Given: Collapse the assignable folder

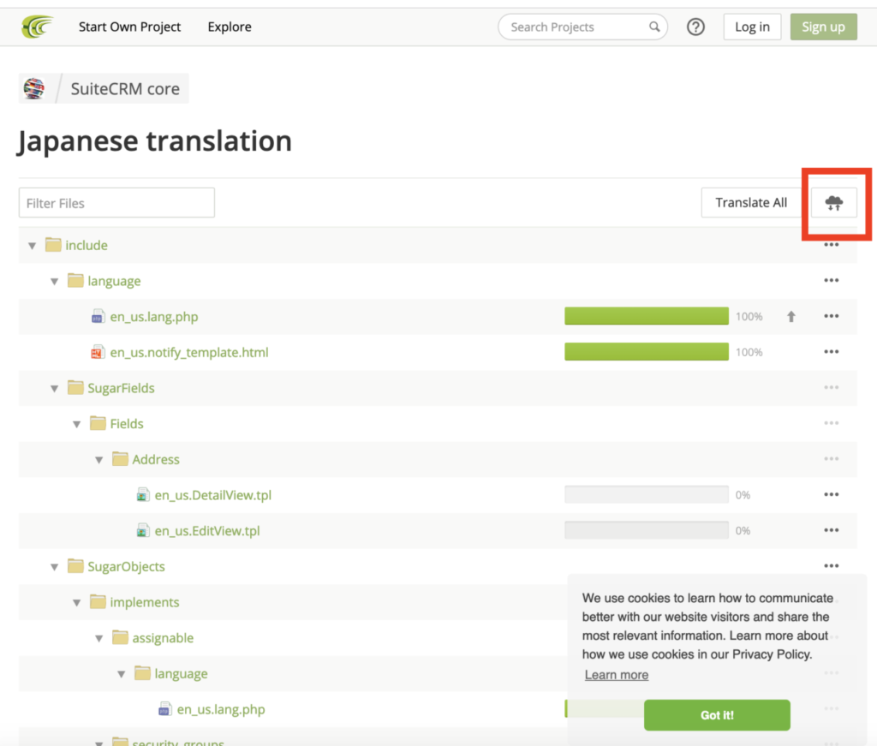Looking at the screenshot, I should 99,639.
